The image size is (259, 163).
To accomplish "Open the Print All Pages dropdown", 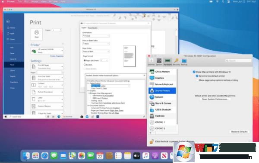I will pyautogui.click(x=47, y=67).
